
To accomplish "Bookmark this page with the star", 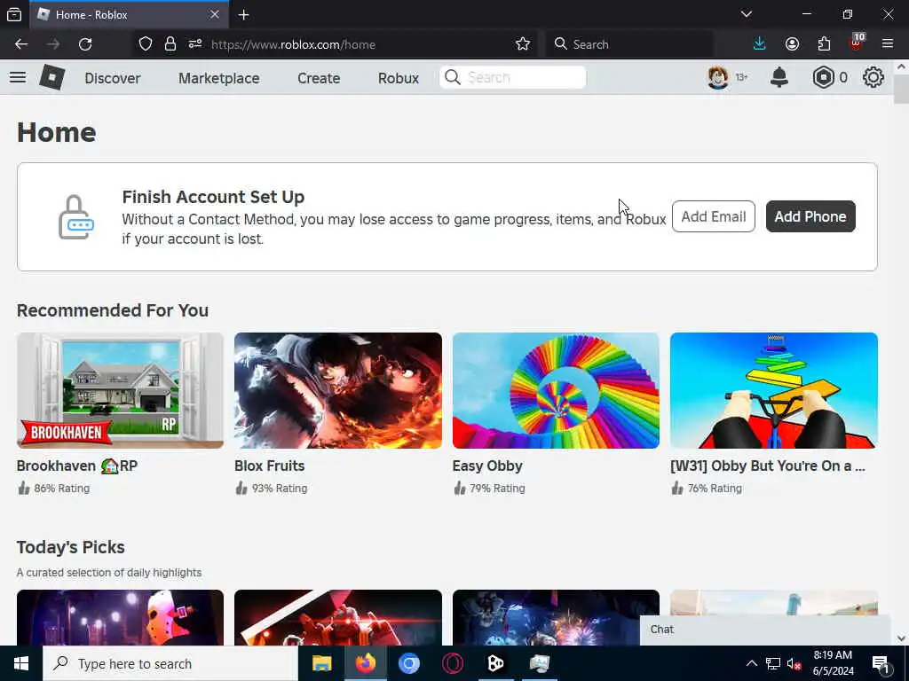I will 522,44.
